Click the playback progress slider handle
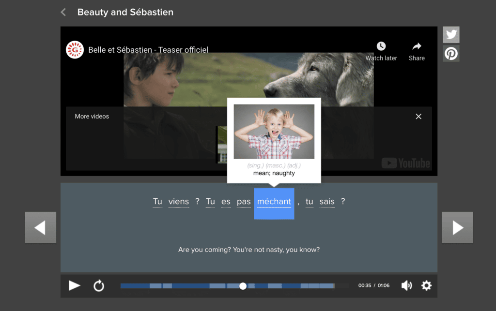 coord(243,286)
